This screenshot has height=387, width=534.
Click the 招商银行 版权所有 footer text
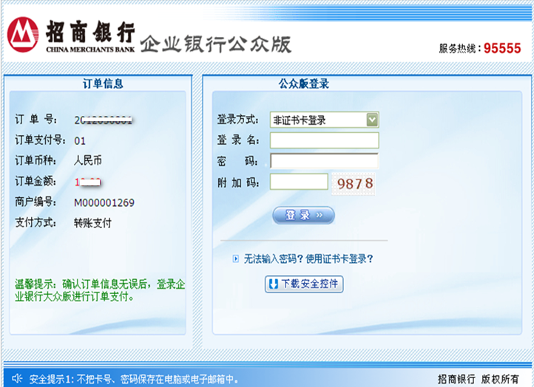(x=479, y=379)
